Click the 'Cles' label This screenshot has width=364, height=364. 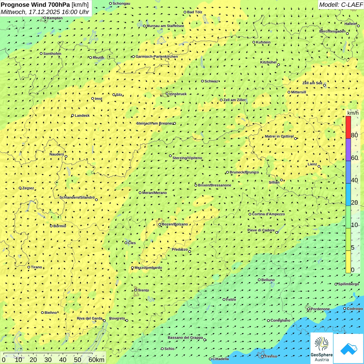click(132, 243)
